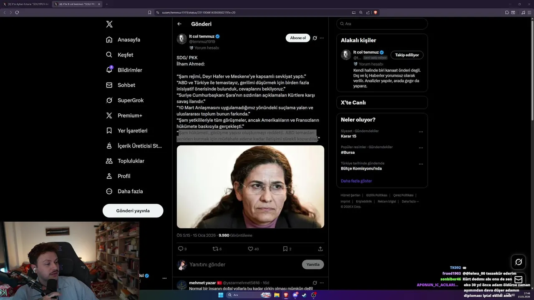Click Takip ediliyor button

point(407,55)
